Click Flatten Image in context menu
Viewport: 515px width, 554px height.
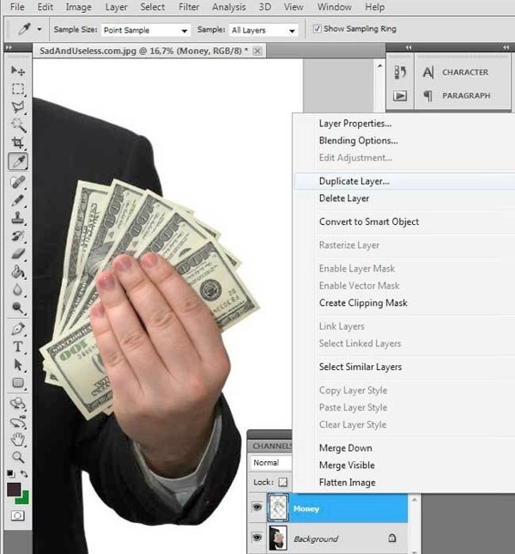(x=347, y=483)
